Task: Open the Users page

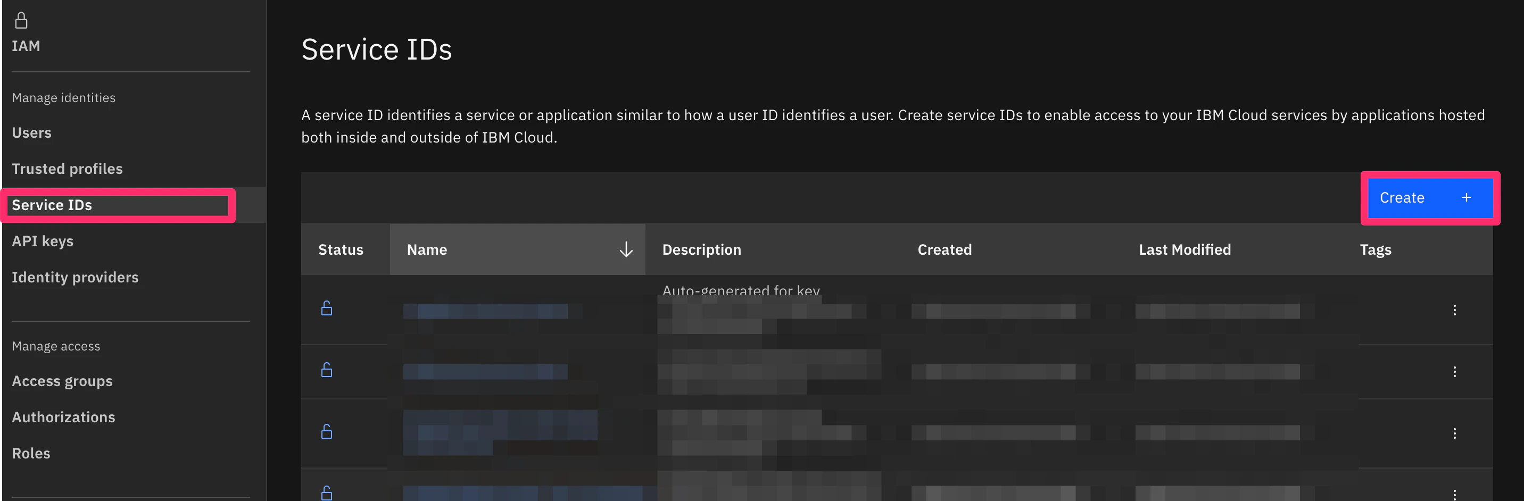Action: [x=31, y=132]
